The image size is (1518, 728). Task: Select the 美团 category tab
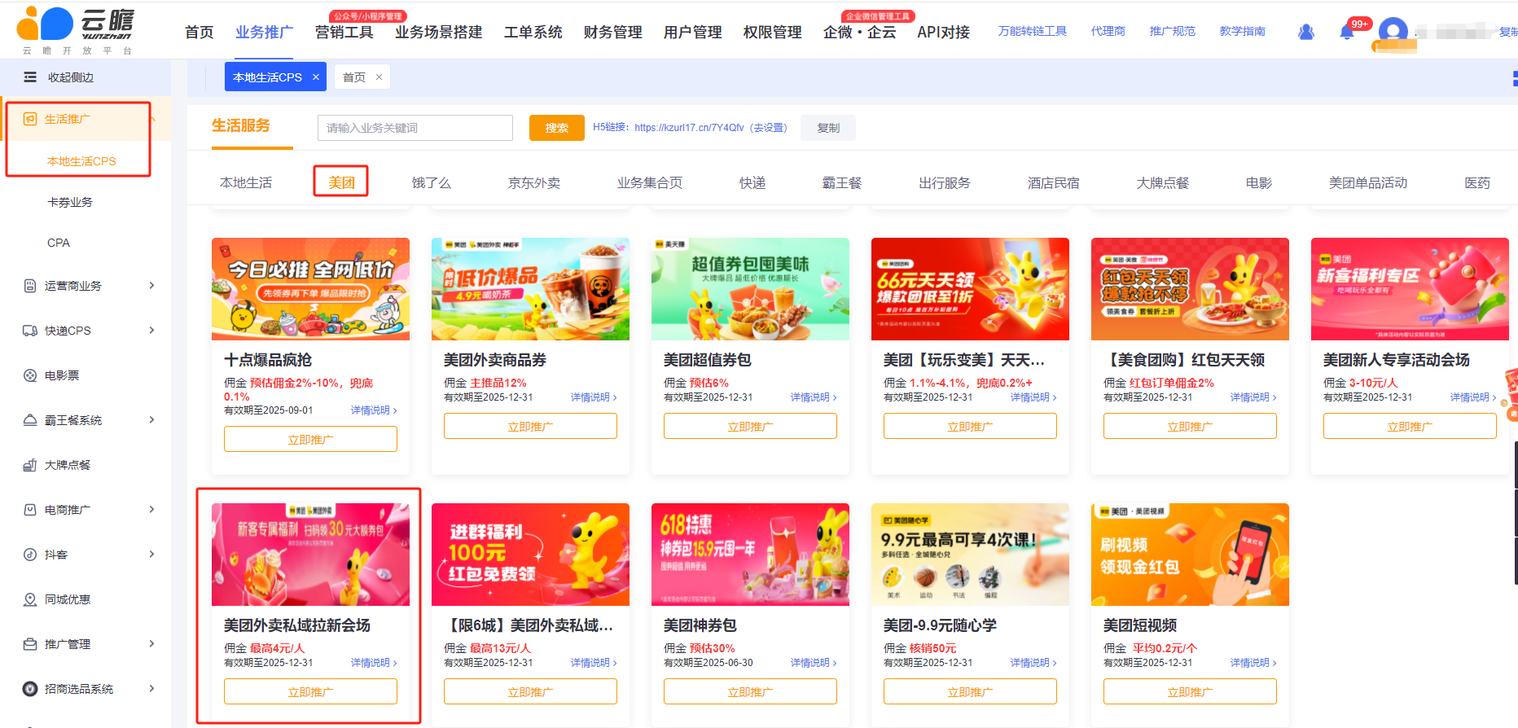(x=341, y=182)
